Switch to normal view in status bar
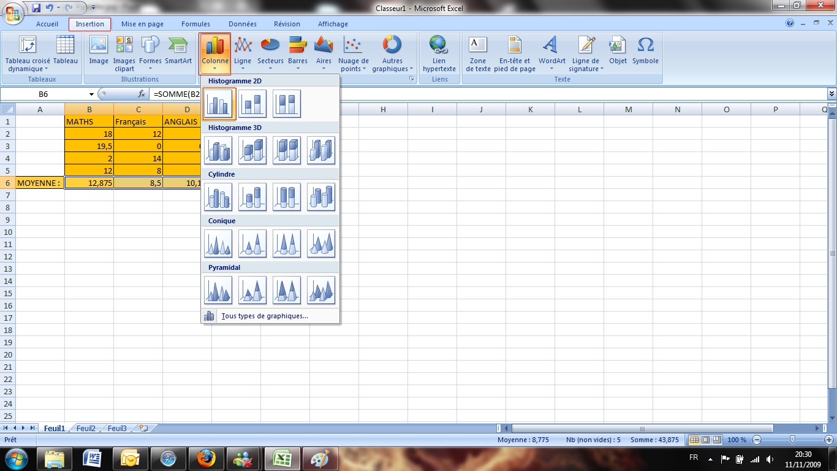This screenshot has height=471, width=837. click(x=694, y=440)
